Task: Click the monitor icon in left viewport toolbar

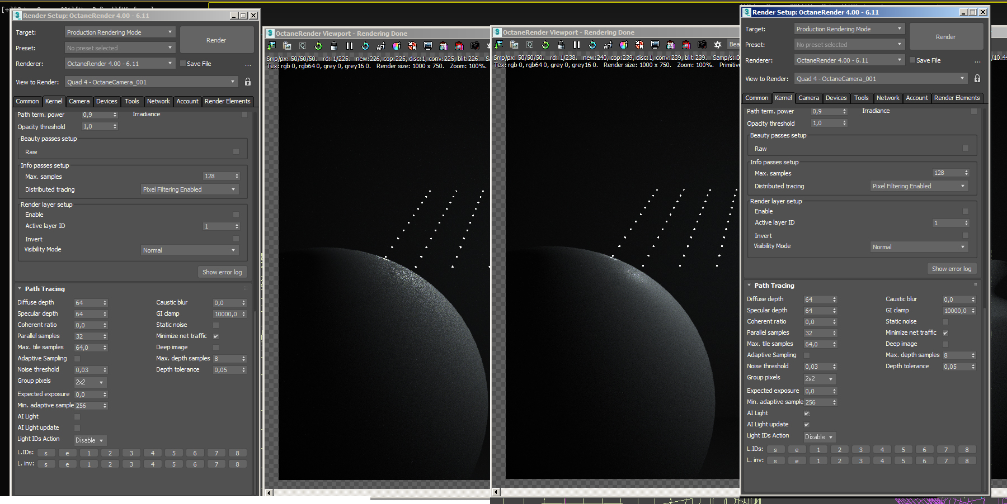Action: tap(428, 46)
